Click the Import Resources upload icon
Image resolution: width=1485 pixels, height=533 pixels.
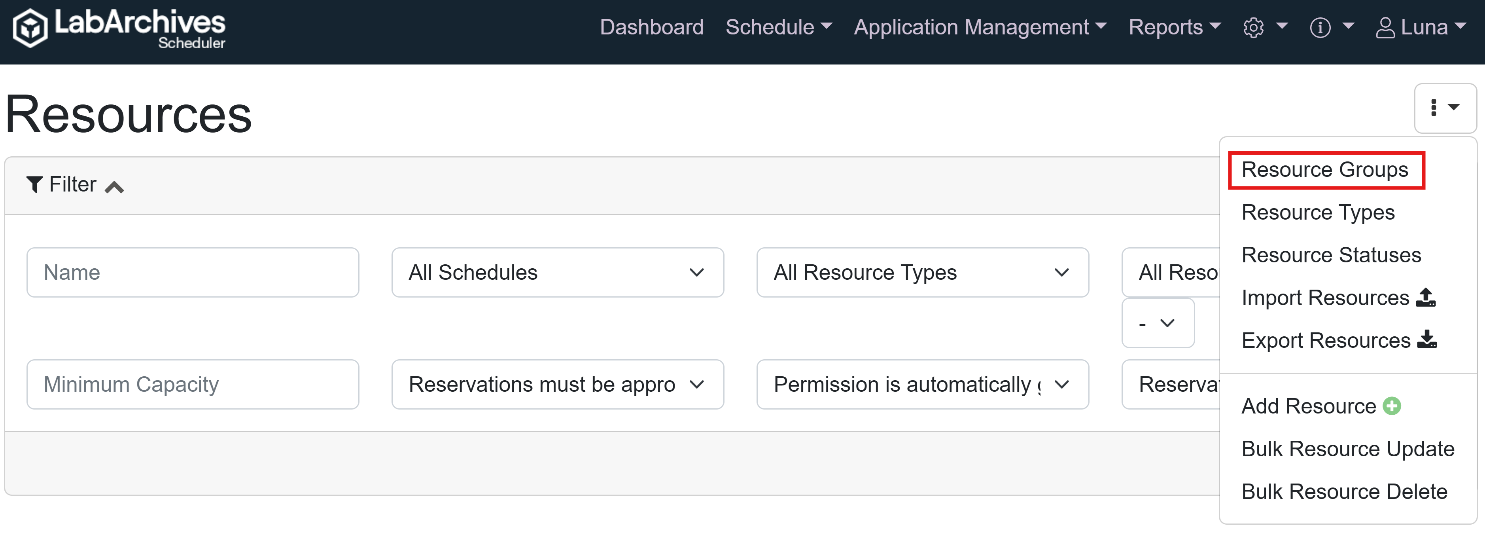[x=1426, y=298]
